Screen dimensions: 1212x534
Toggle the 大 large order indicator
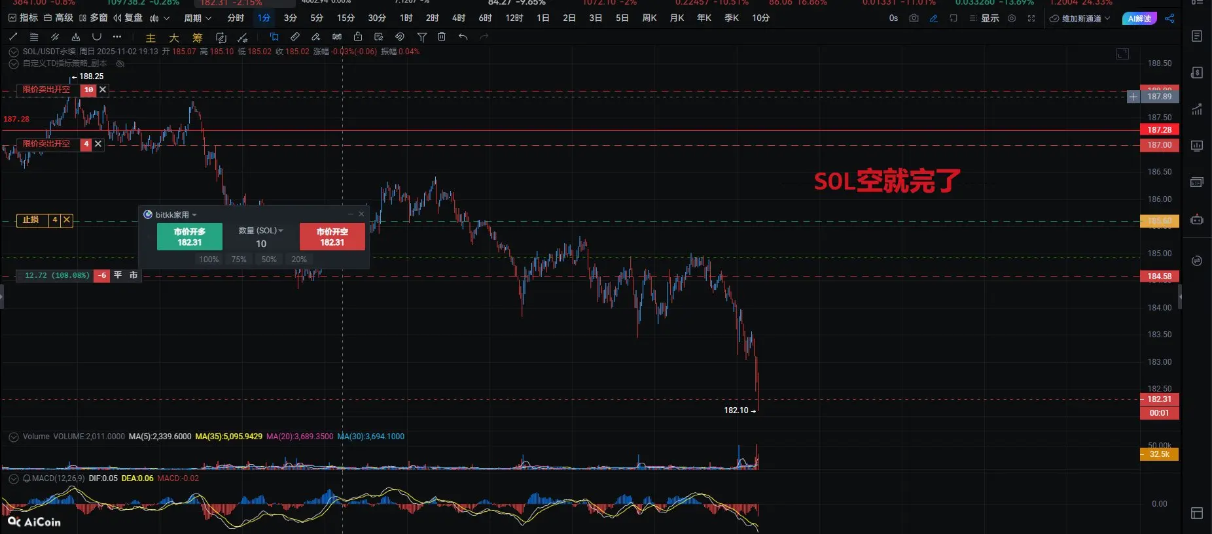174,38
